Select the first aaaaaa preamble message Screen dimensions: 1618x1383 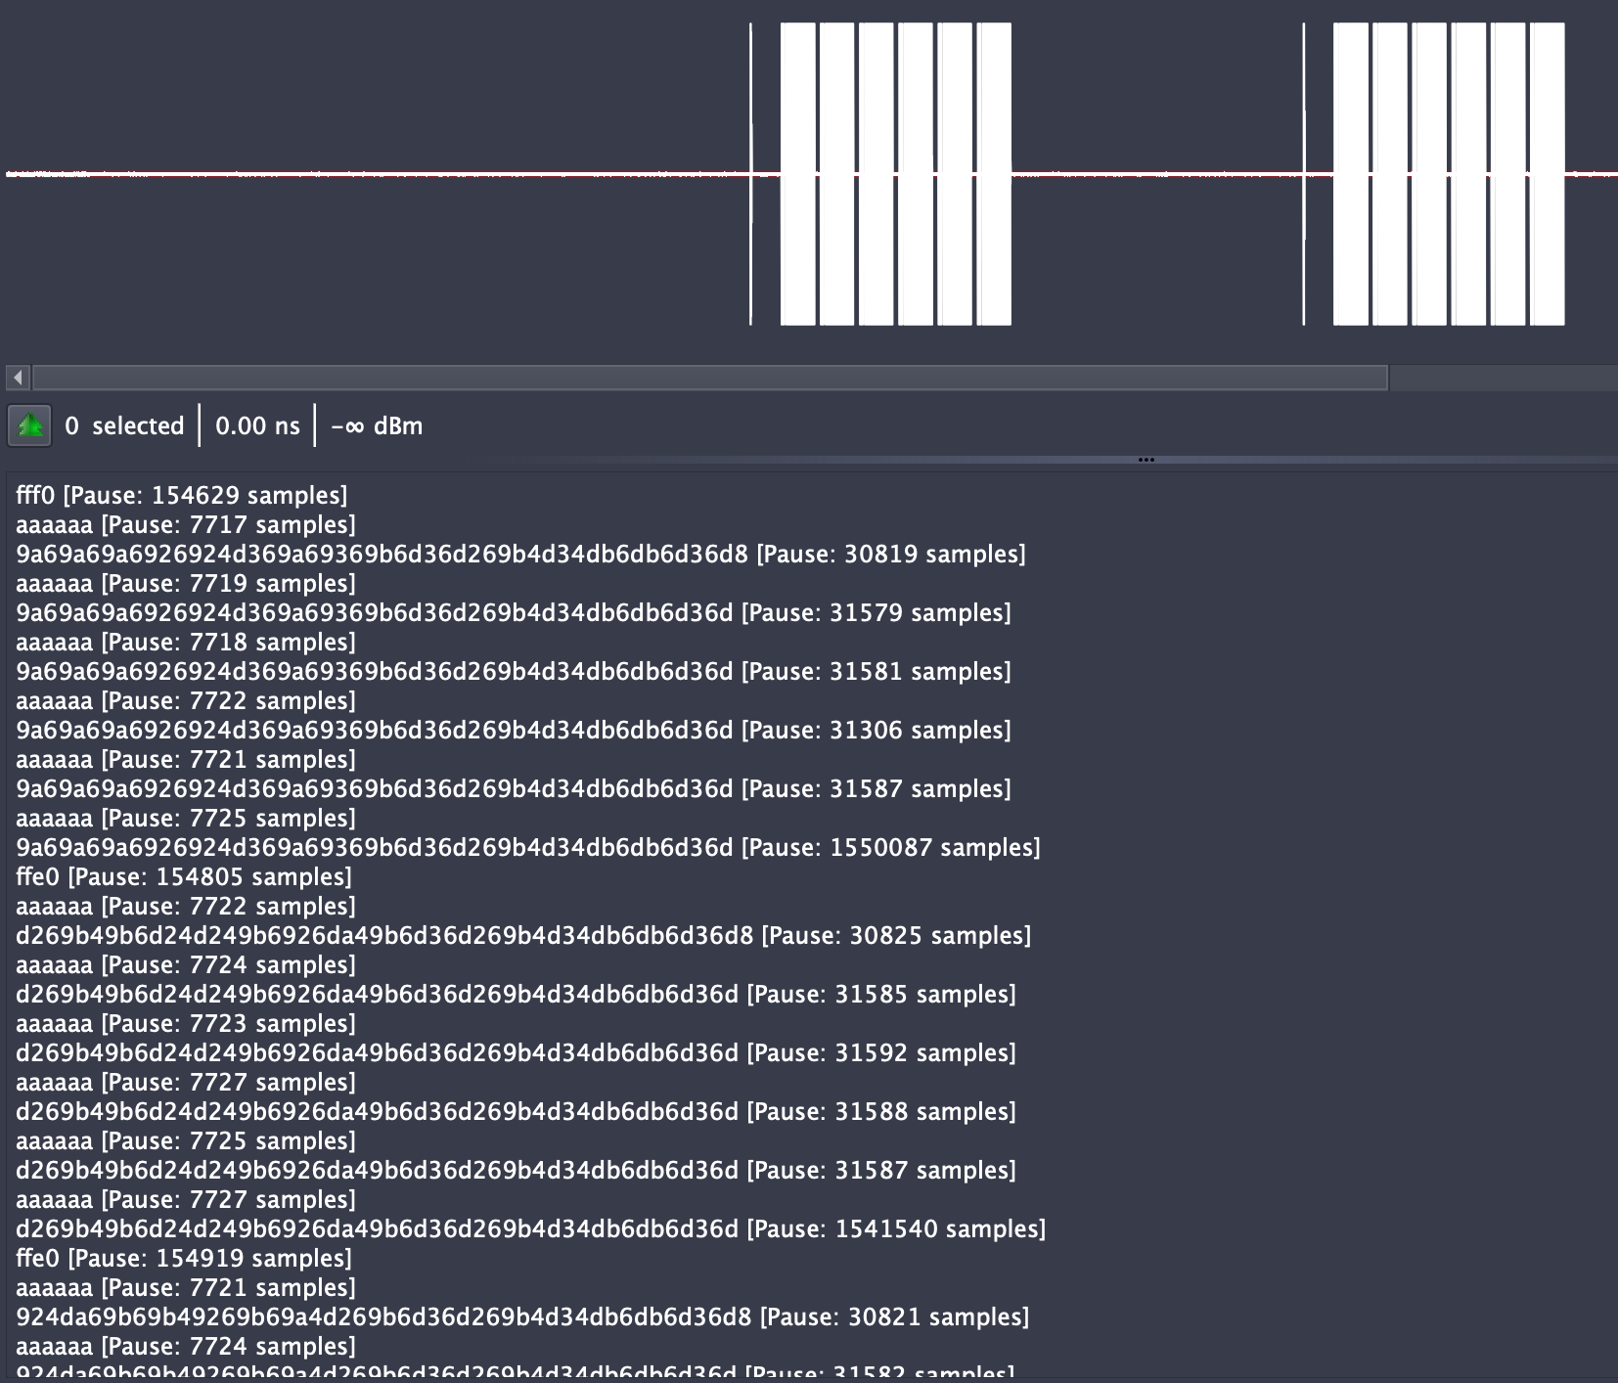click(x=186, y=524)
